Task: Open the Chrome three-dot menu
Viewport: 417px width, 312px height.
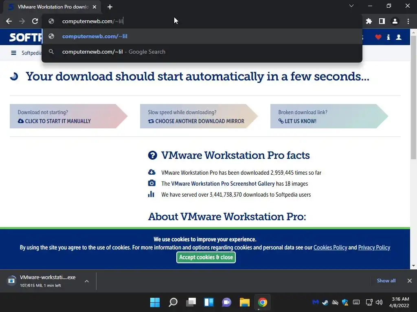Action: click(x=408, y=21)
